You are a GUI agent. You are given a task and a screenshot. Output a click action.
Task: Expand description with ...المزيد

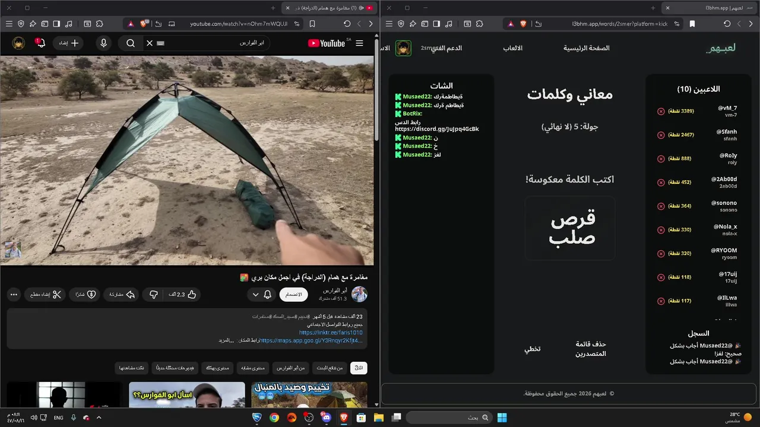point(226,340)
